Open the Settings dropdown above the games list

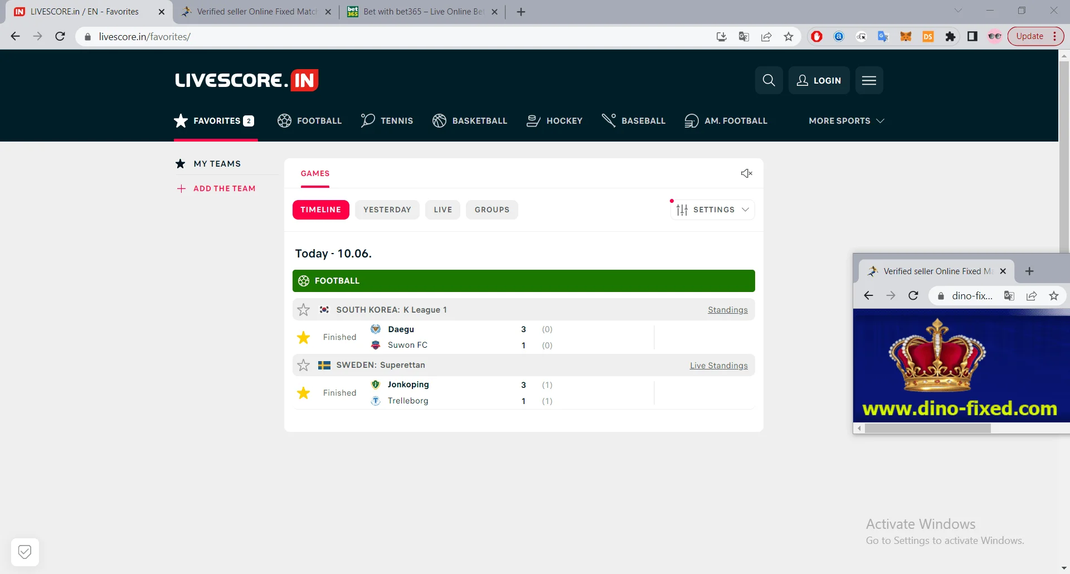(712, 210)
